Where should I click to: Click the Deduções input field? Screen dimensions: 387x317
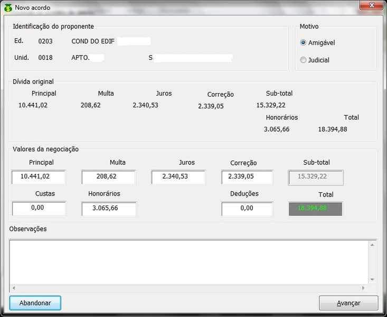click(x=247, y=209)
